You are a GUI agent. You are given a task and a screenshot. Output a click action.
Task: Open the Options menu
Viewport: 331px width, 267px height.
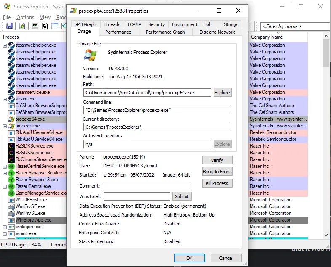click(25, 17)
